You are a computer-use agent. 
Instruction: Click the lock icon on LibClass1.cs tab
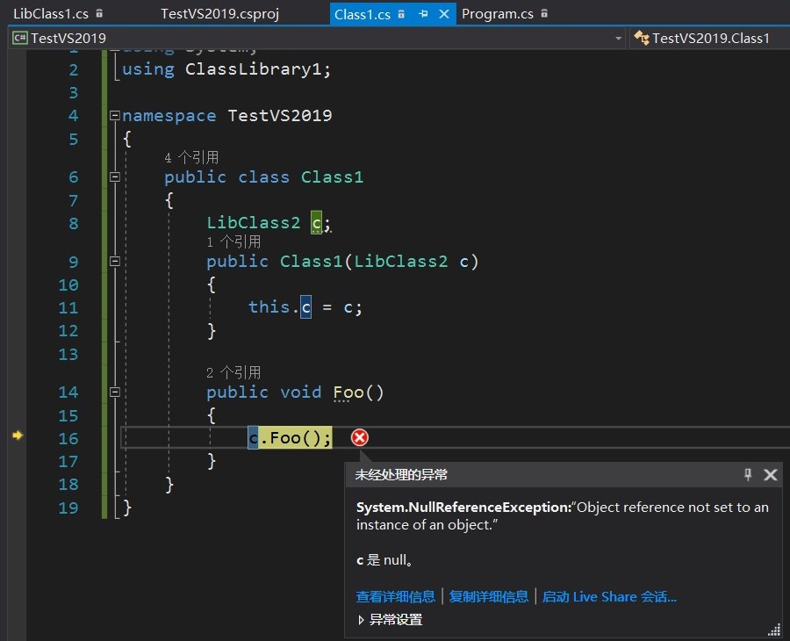(x=99, y=14)
